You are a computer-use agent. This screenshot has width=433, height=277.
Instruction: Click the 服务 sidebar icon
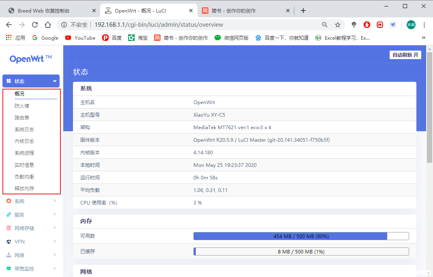[x=9, y=214]
